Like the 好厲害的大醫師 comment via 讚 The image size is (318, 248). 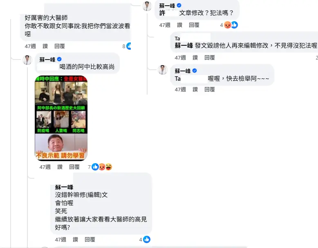tap(45, 46)
